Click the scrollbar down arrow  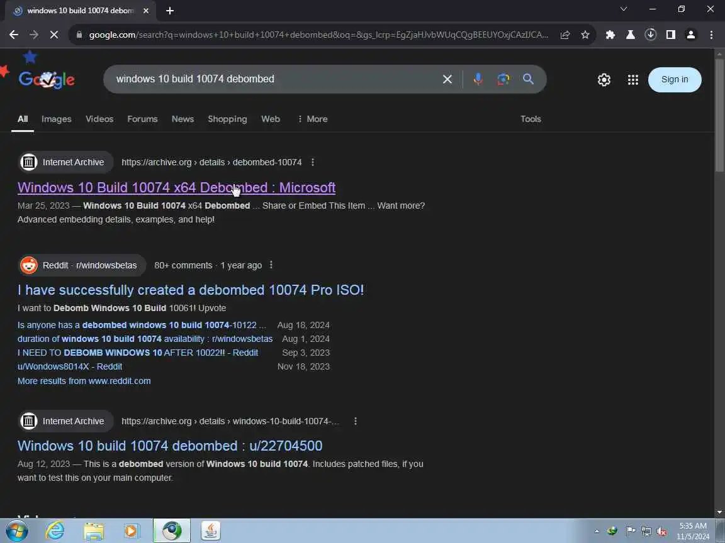pyautogui.click(x=719, y=513)
